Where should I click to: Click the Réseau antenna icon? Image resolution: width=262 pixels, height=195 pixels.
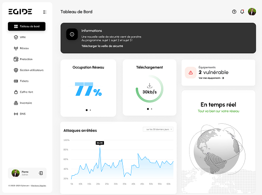click(x=16, y=49)
